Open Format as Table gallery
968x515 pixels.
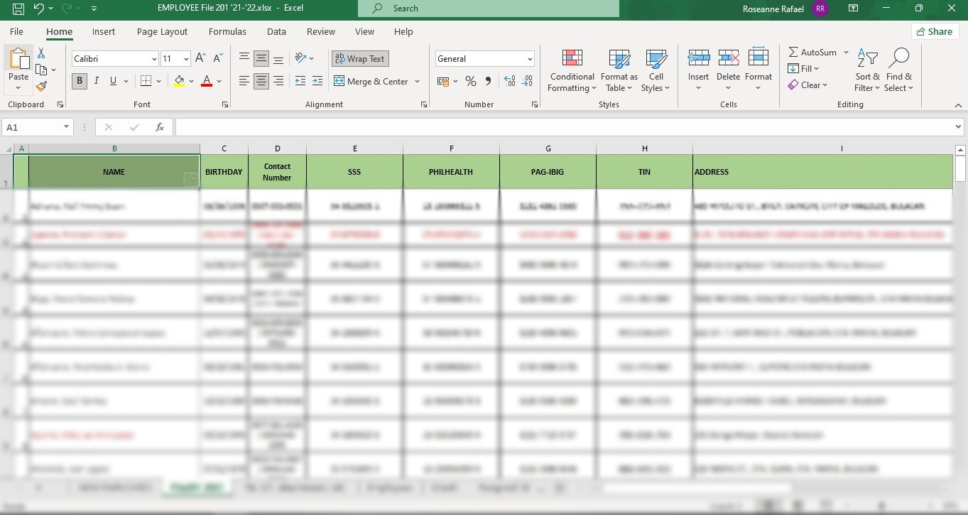click(x=619, y=70)
